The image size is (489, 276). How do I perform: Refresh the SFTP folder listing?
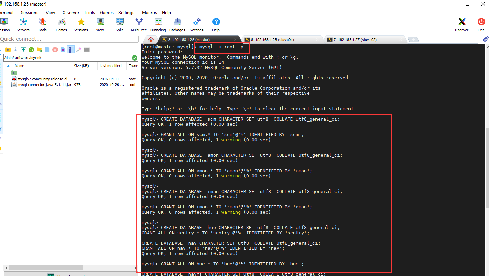pos(31,50)
